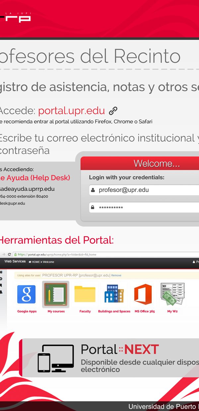The width and height of the screenshot is (199, 411).
Task: Click the user icon in the email field
Action: (x=93, y=190)
